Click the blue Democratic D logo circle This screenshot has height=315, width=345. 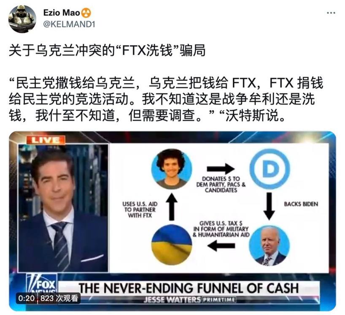(270, 169)
